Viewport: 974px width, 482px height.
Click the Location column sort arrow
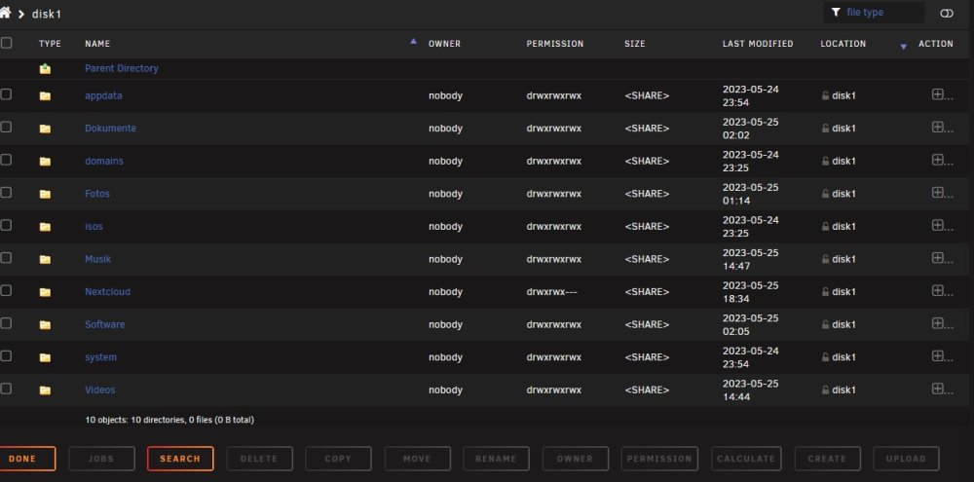903,47
